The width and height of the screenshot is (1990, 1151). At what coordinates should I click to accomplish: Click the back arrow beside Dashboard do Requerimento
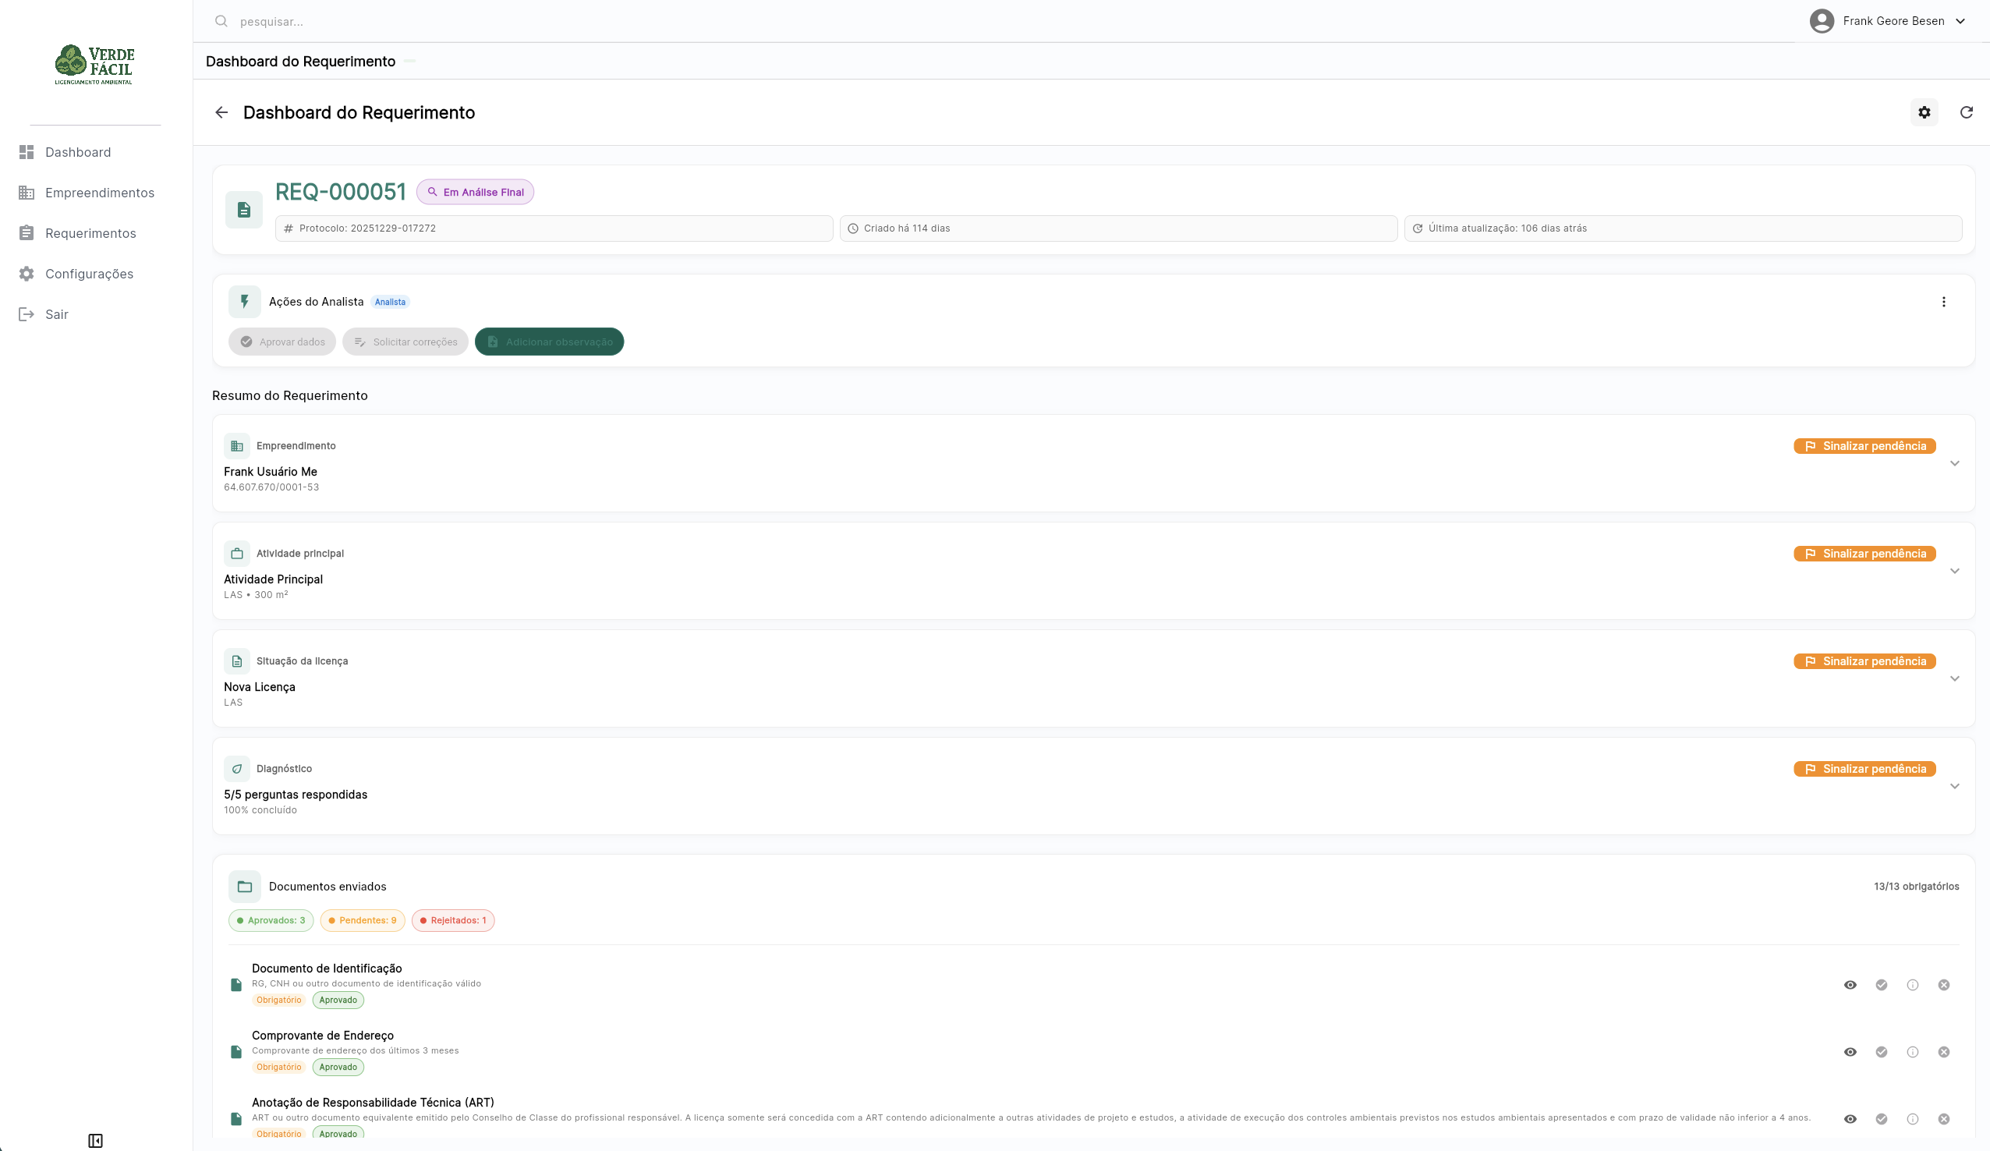(x=221, y=113)
